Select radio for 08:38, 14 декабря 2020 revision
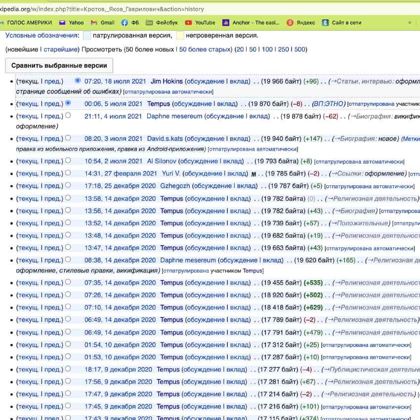Screen dimensions: 420x420 click(x=68, y=259)
